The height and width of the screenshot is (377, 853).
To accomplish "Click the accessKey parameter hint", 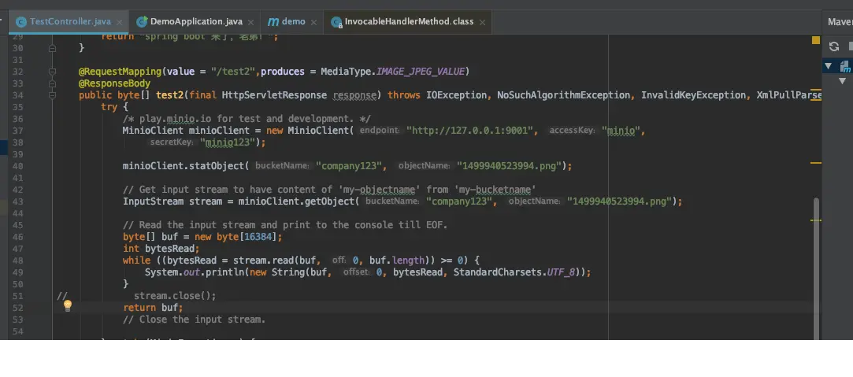I will point(572,131).
